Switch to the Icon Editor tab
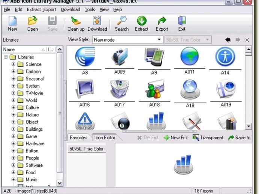 105,137
